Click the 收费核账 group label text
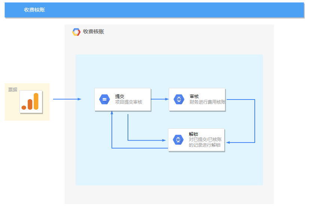The height and width of the screenshot is (211, 309). 94,31
